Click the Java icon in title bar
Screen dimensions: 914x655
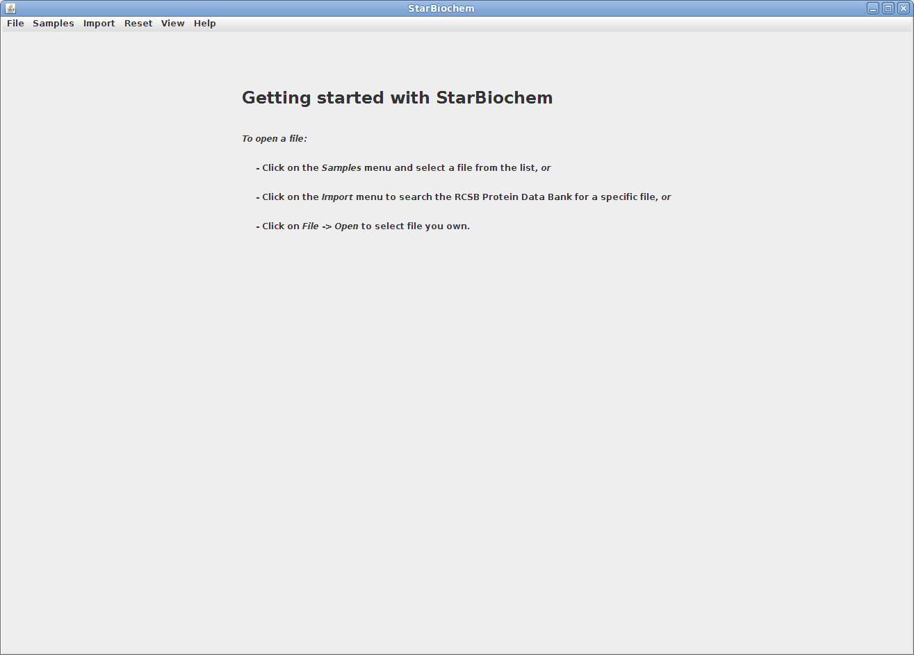coord(10,8)
